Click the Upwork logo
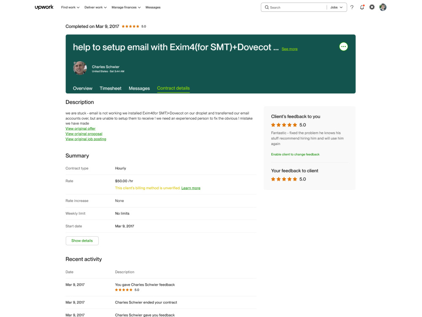This screenshot has width=422, height=317. [x=44, y=7]
